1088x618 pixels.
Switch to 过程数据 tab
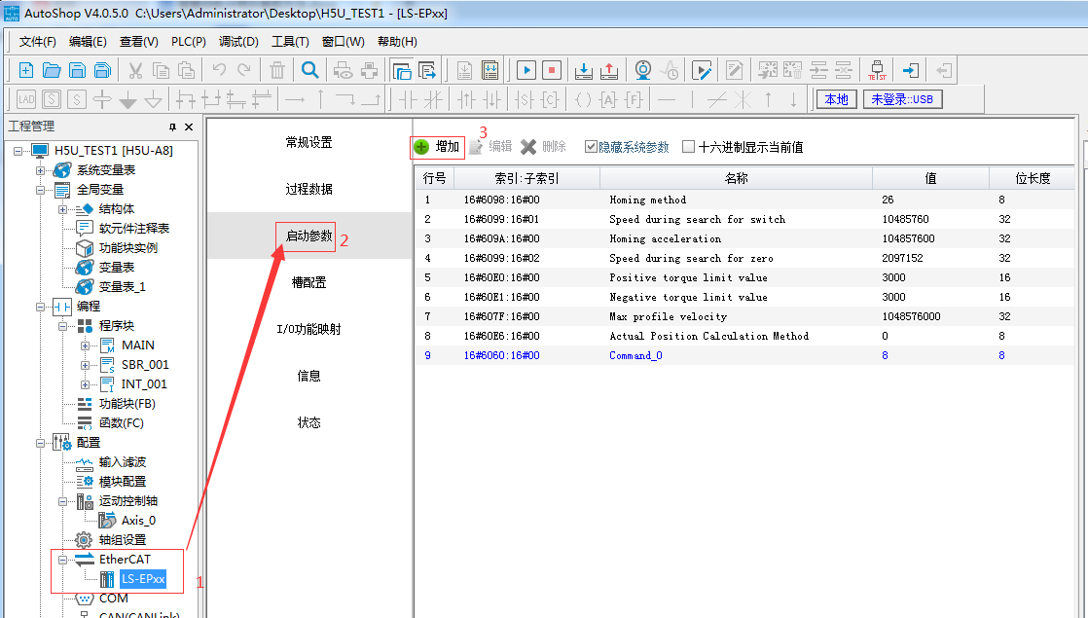point(309,189)
